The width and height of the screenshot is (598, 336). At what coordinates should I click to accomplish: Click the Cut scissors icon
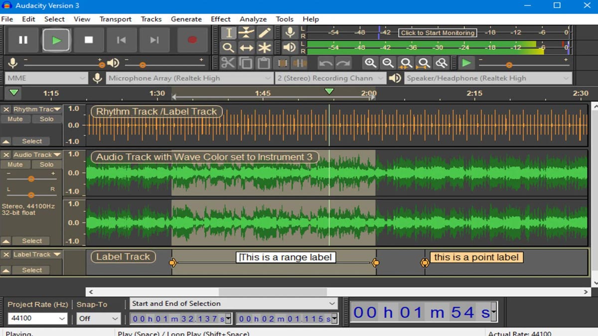tap(228, 63)
